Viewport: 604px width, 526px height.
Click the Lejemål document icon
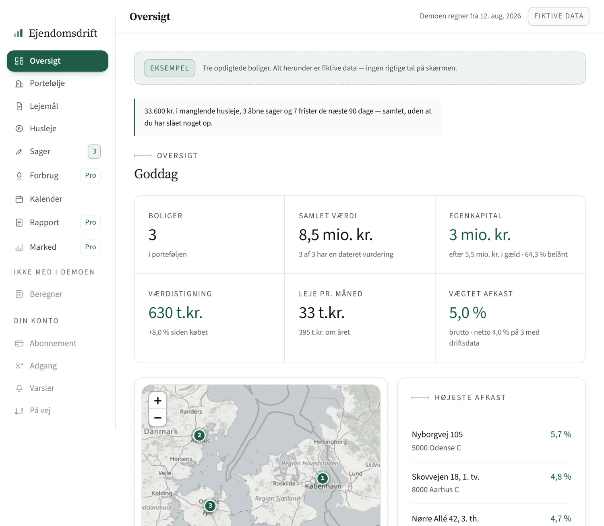click(x=19, y=106)
